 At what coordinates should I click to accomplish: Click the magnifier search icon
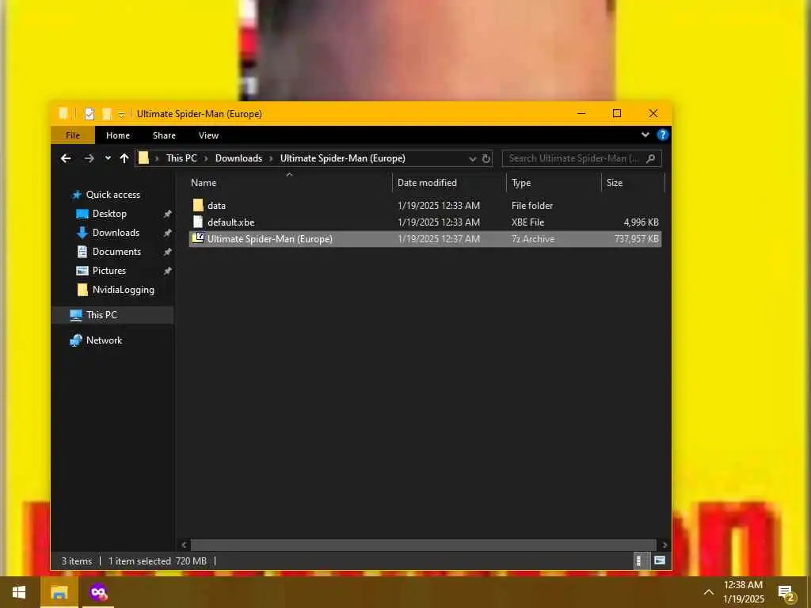click(651, 158)
